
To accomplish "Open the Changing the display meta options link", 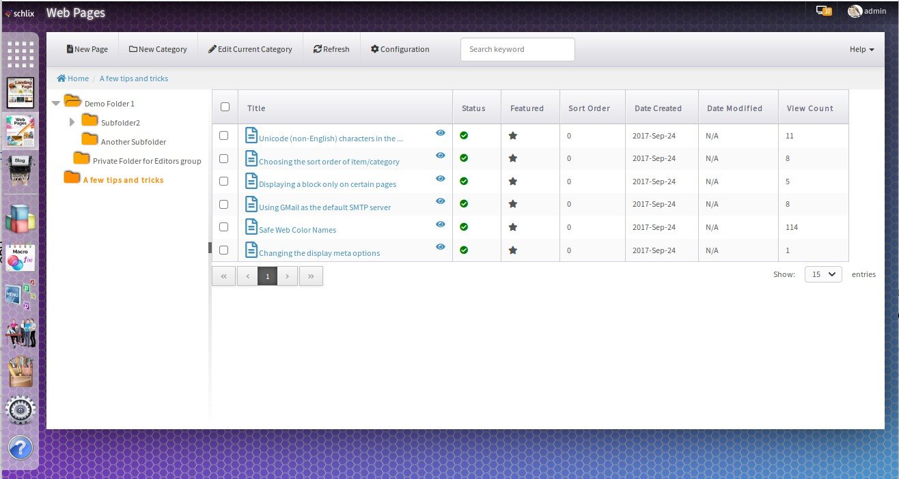I will (319, 253).
